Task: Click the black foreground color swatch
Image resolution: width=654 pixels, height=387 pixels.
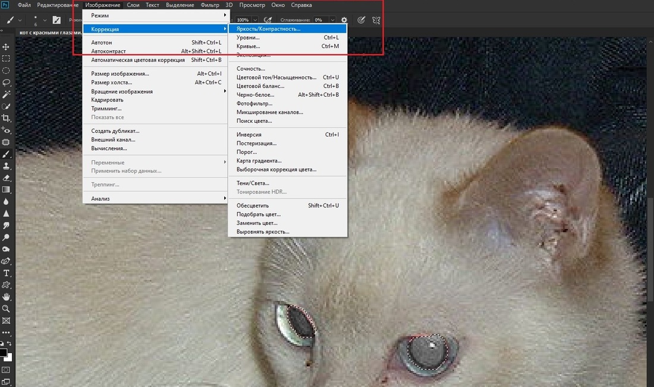Action: click(x=4, y=353)
